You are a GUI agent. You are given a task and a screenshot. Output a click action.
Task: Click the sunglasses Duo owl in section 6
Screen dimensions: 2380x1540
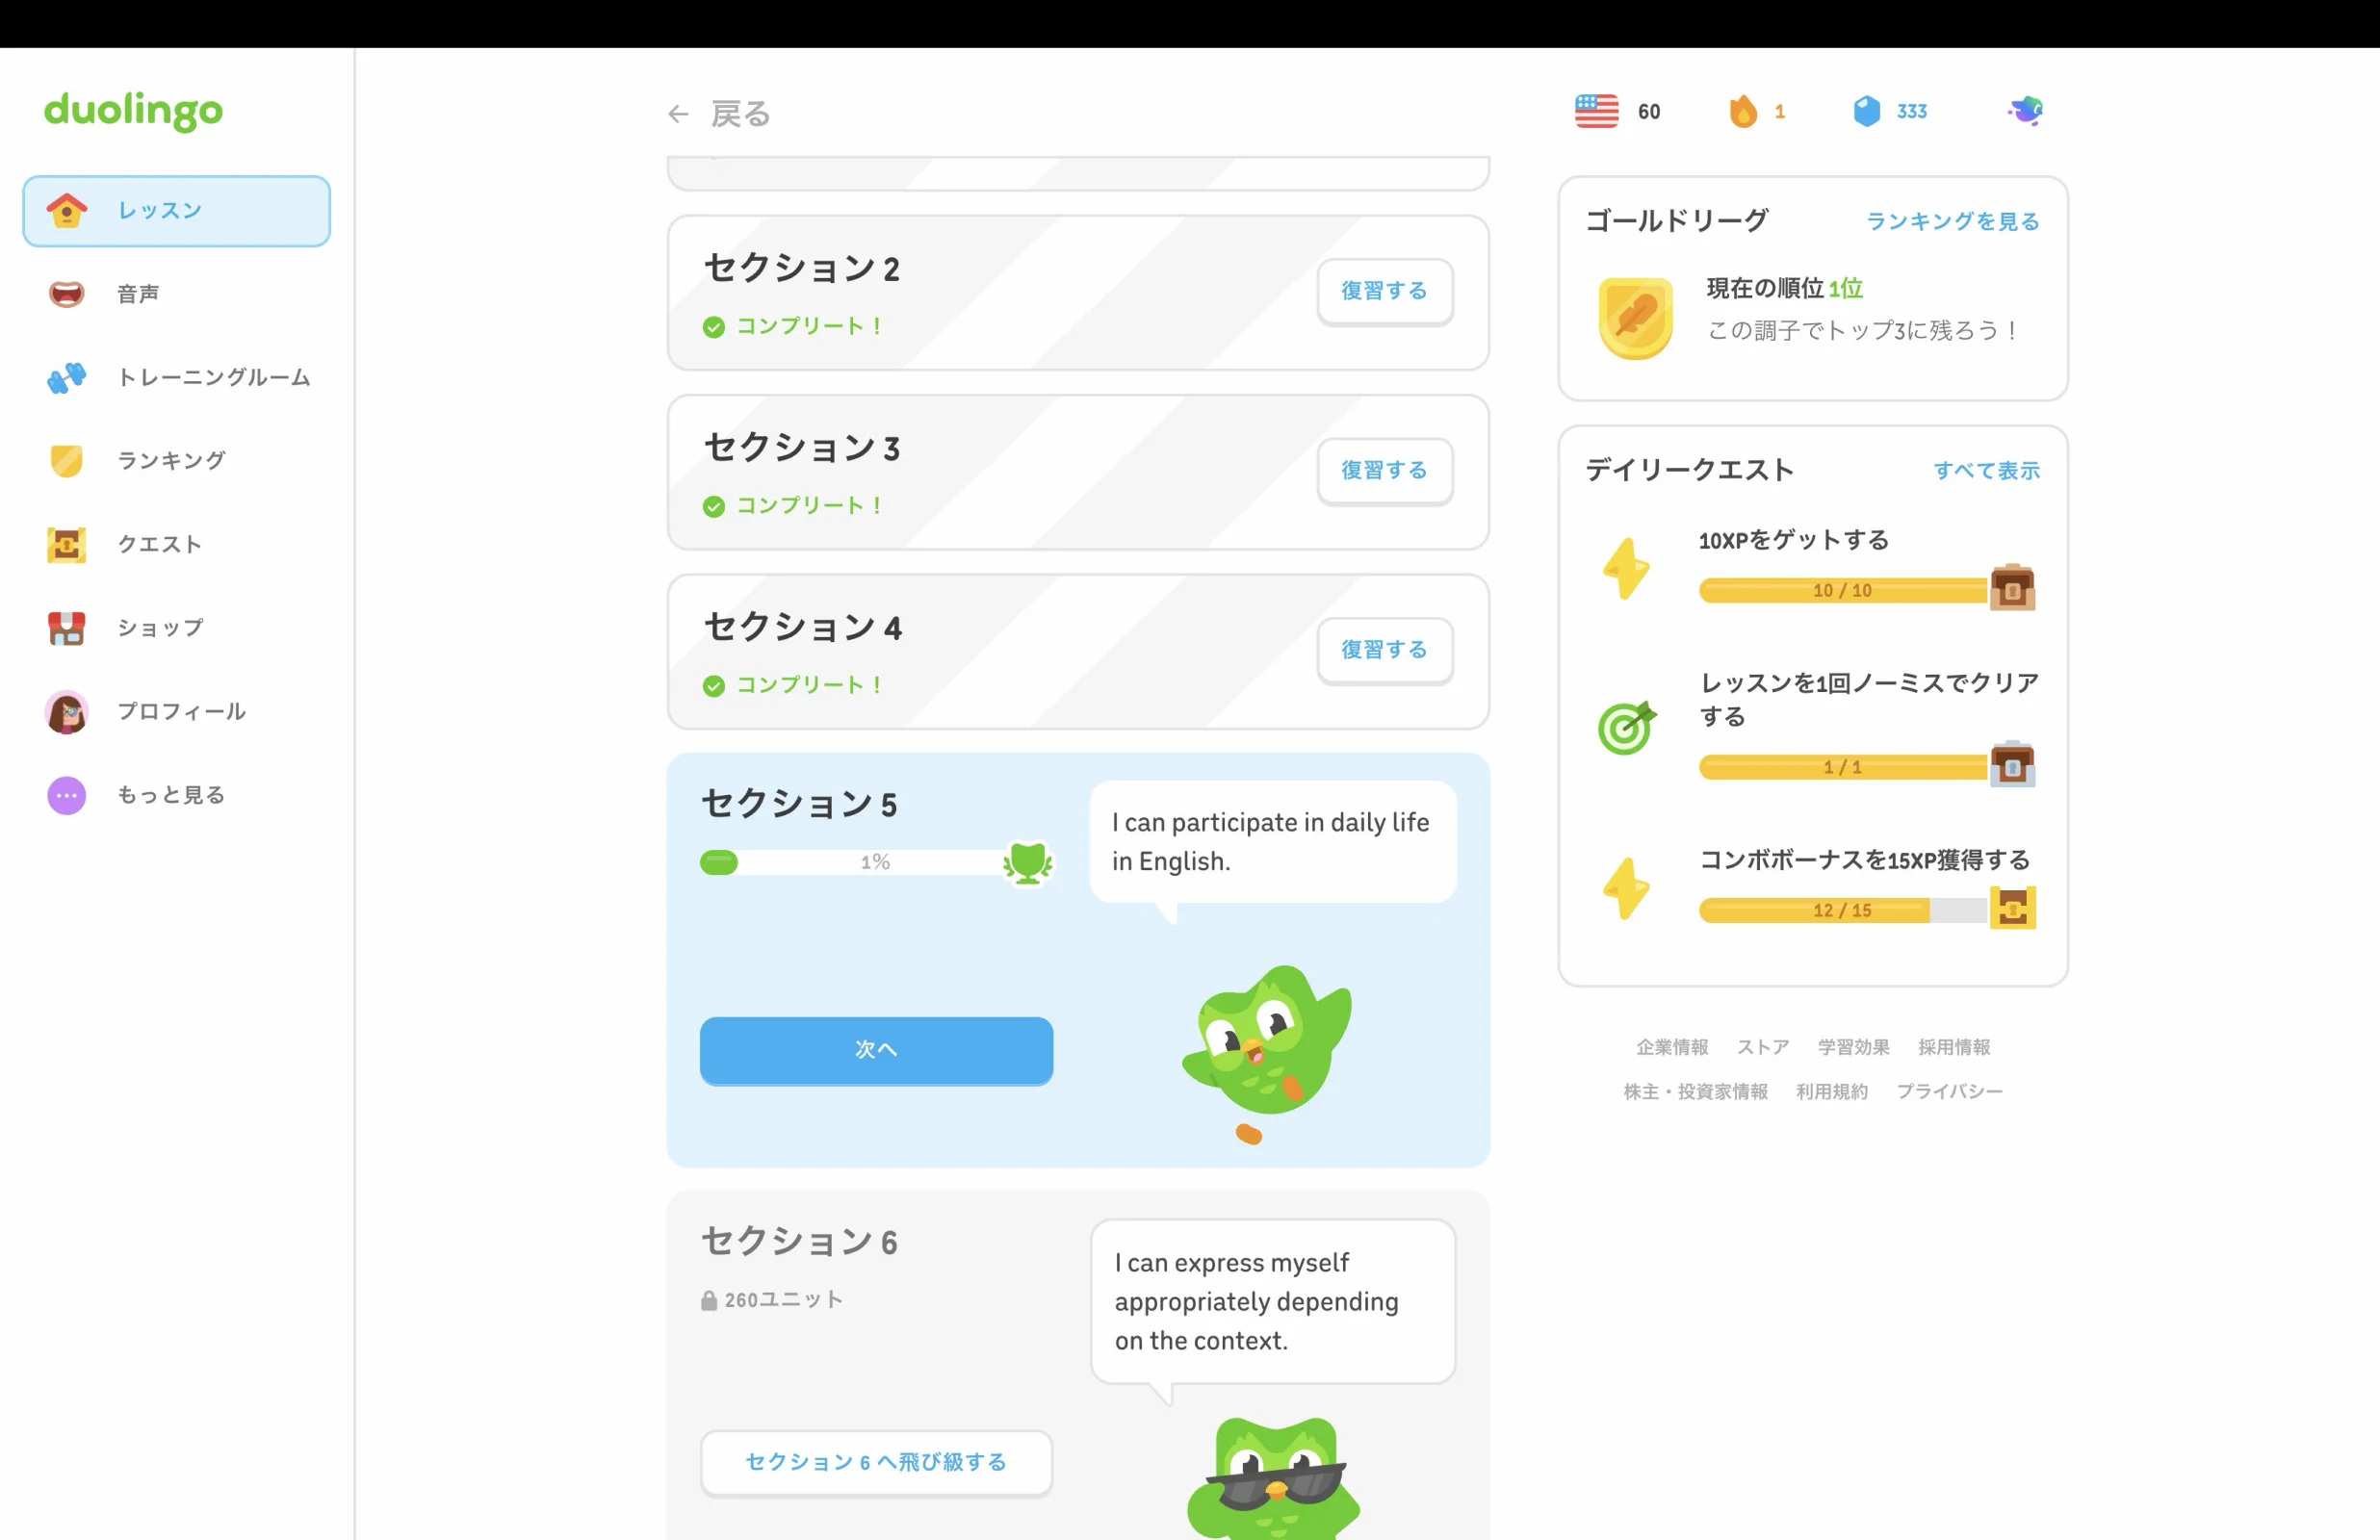[x=1274, y=1478]
